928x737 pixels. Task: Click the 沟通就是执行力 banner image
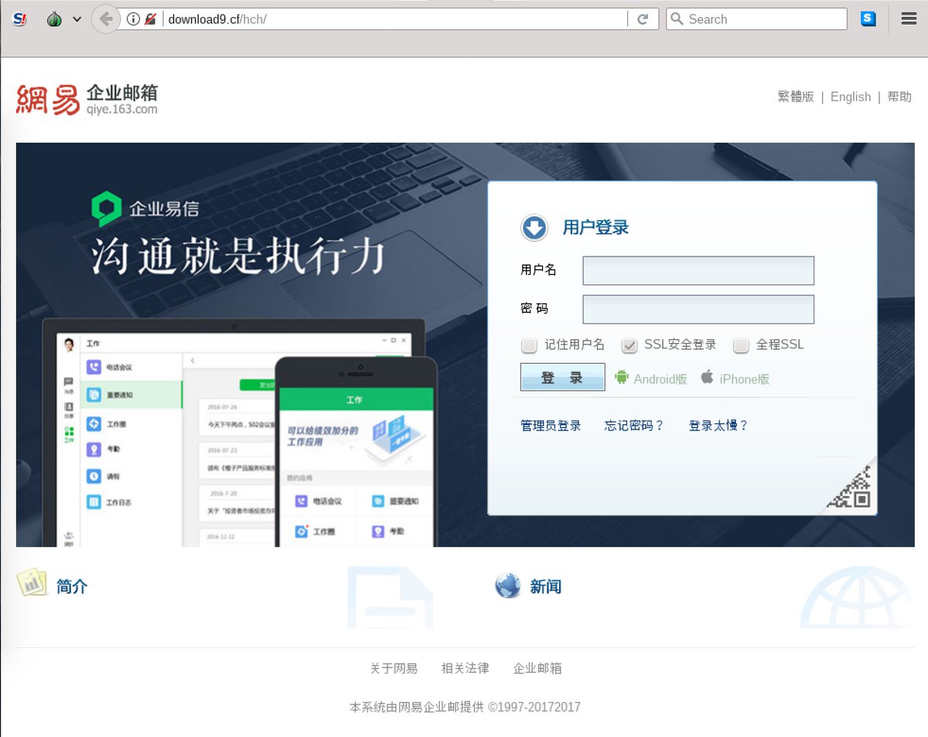click(238, 256)
